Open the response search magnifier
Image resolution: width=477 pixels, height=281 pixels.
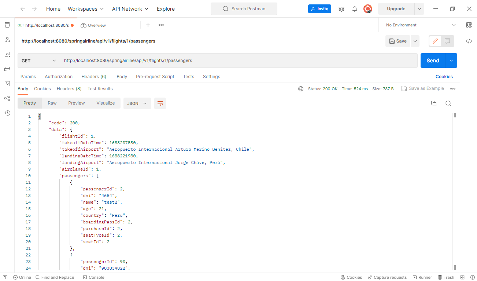click(x=448, y=103)
